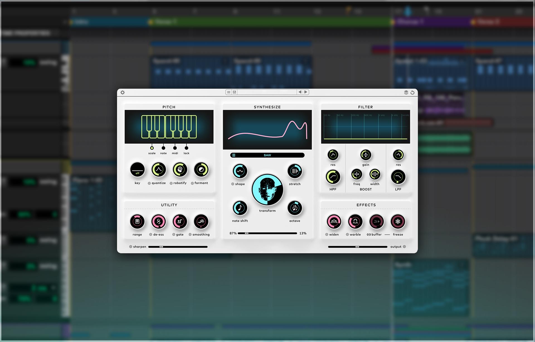Click the note shift knob
The width and height of the screenshot is (535, 342).
240,208
